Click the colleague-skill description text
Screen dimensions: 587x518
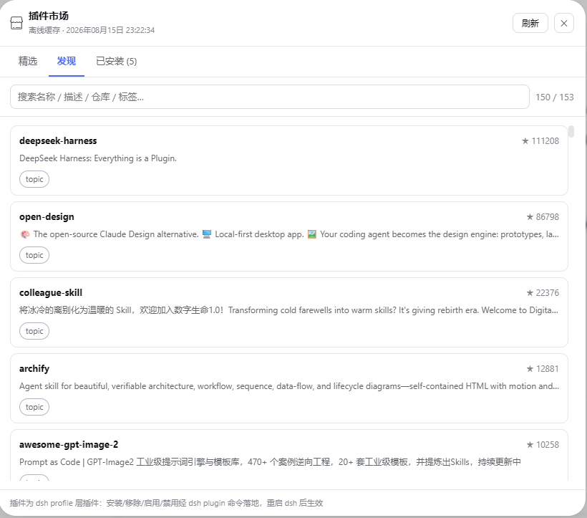coord(288,310)
